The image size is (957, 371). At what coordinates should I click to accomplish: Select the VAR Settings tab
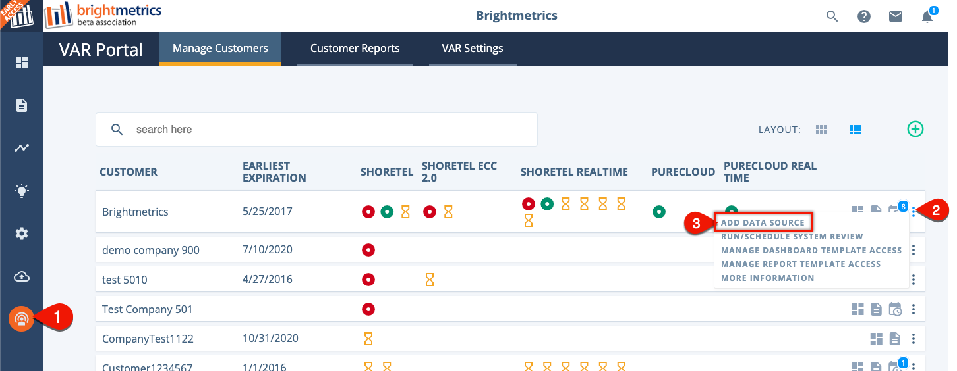[473, 48]
